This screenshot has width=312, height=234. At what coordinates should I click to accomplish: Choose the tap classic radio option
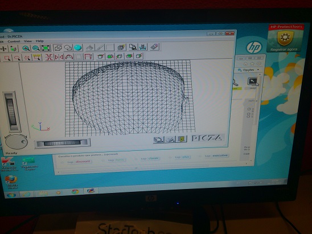click(x=136, y=159)
